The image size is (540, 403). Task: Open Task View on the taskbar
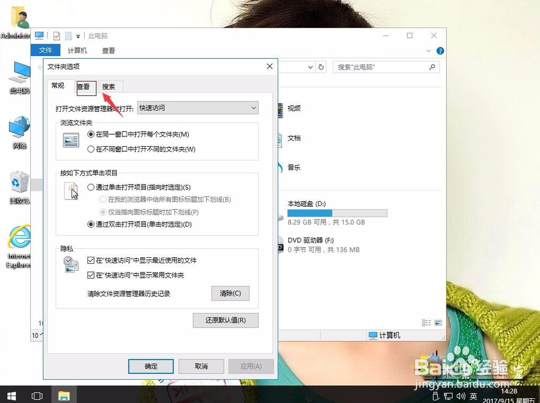(37, 396)
